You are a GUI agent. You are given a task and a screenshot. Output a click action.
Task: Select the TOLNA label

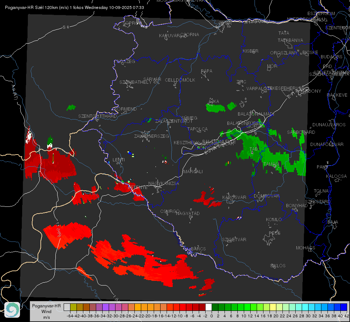(x=321, y=191)
